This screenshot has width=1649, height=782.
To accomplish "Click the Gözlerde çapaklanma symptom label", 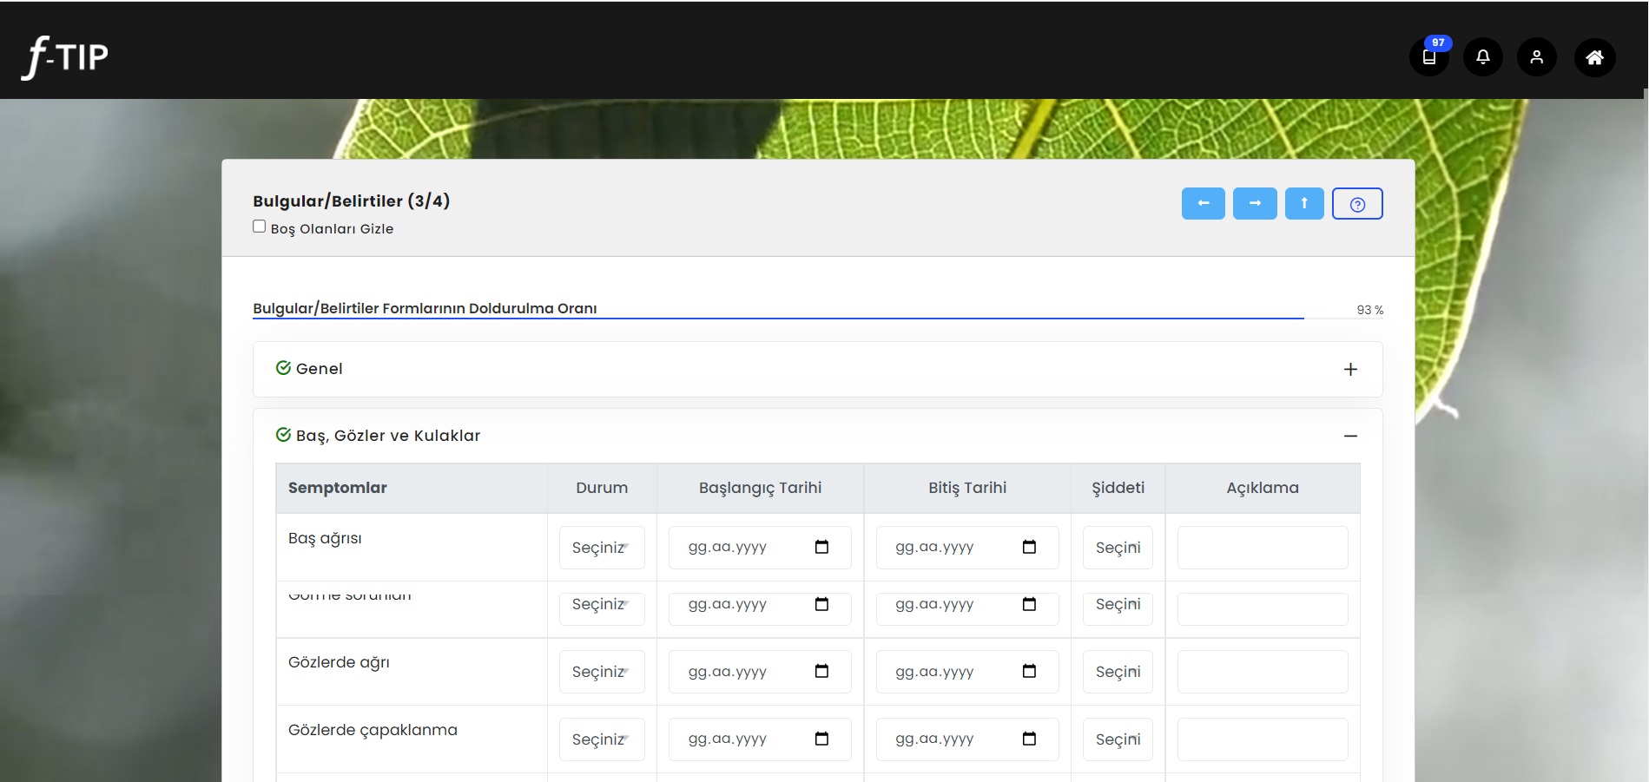I will [373, 730].
